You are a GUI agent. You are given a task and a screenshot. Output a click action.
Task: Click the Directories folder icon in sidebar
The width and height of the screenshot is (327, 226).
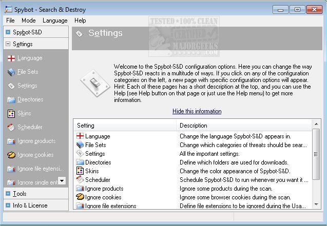[x=11, y=100]
